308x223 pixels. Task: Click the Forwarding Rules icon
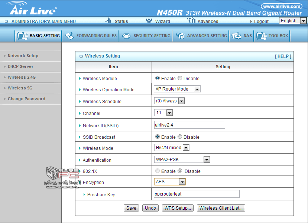click(x=69, y=36)
